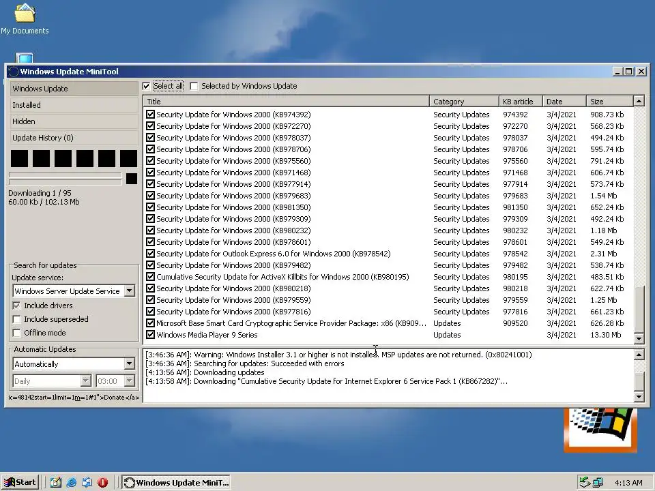655x491 pixels.
Task: Select the KB981350 security update row
Action: click(388, 207)
